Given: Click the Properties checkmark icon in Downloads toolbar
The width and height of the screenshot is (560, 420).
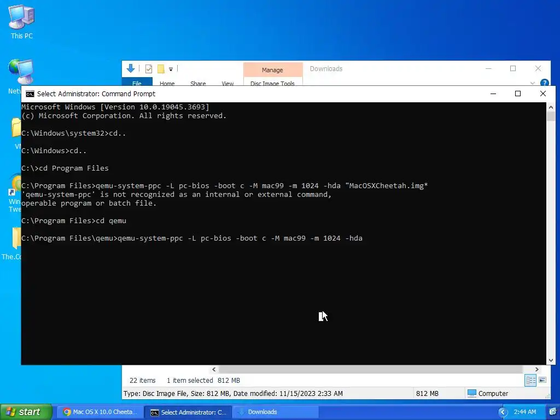Looking at the screenshot, I should (x=149, y=69).
